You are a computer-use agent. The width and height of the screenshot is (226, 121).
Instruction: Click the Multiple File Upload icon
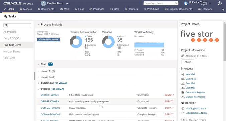click(x=183, y=97)
